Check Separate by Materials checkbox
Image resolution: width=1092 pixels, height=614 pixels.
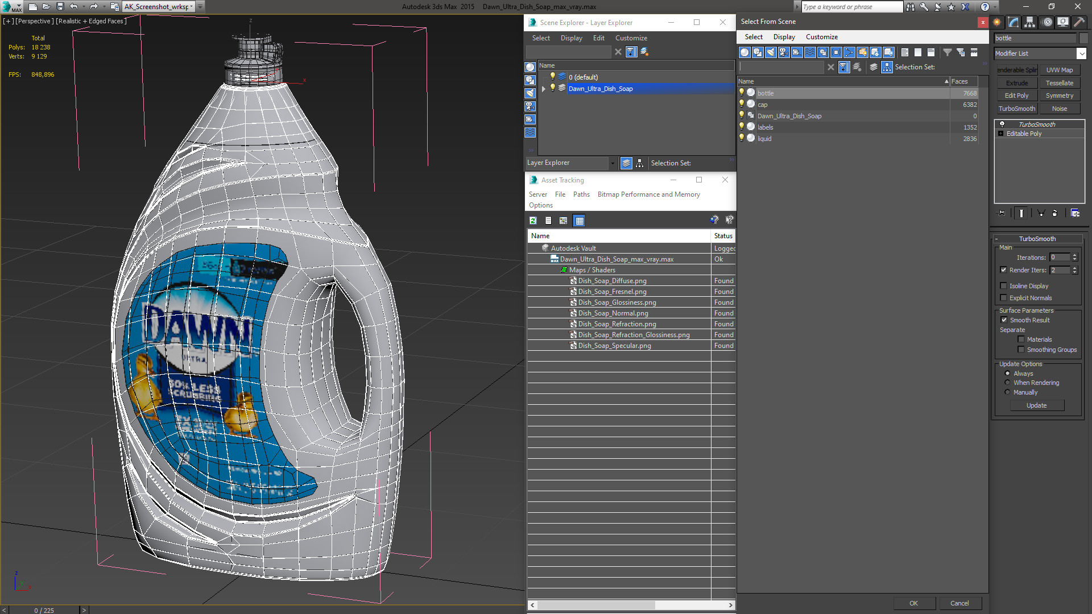click(1021, 339)
